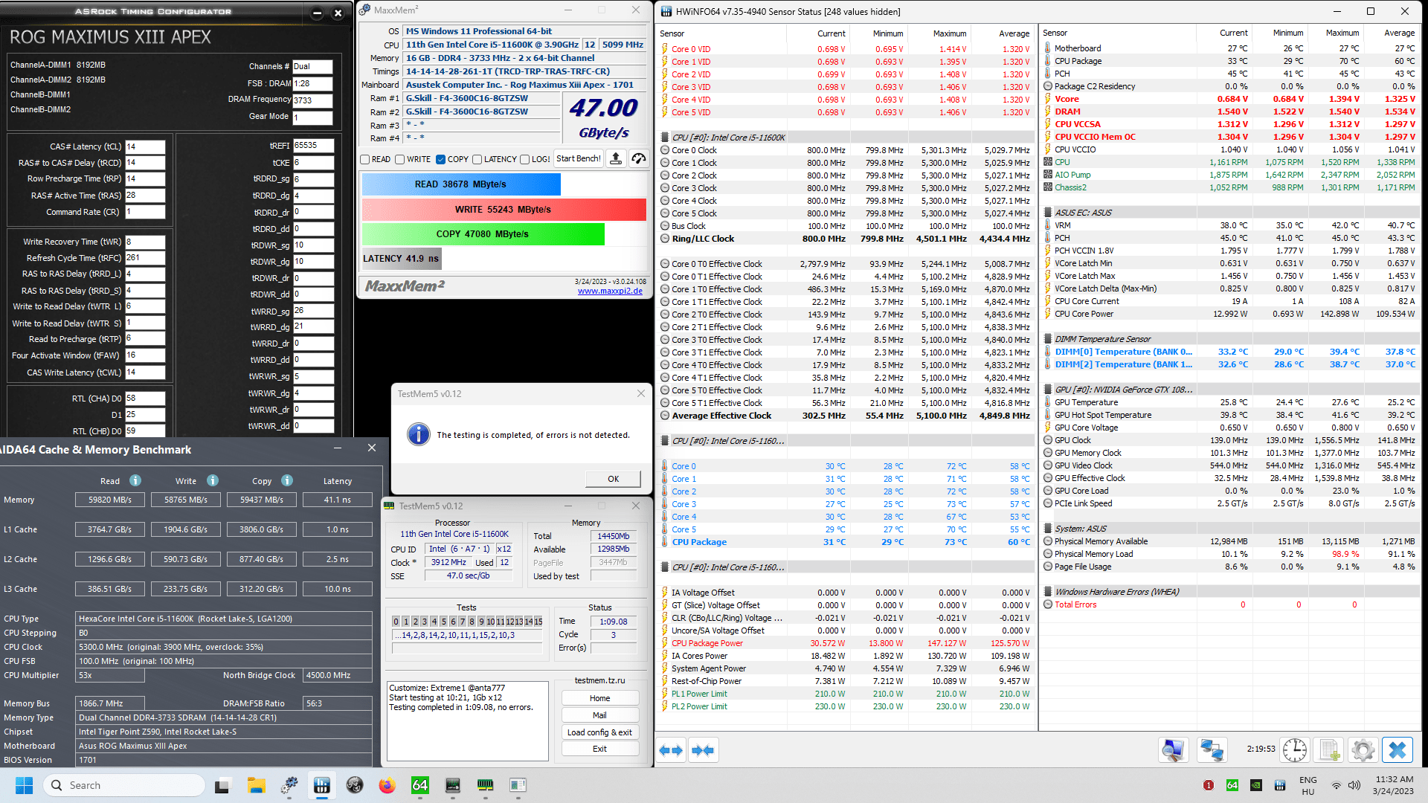Select Average Effective Clock row in HWiNFO
This screenshot has height=803, width=1428.
click(846, 416)
